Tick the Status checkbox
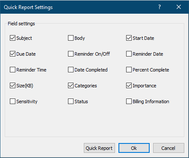189x158 pixels. click(x=71, y=101)
